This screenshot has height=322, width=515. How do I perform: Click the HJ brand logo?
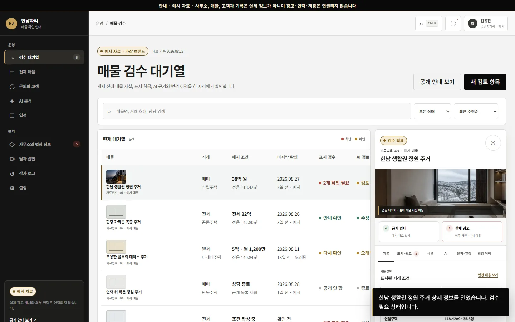pos(11,24)
